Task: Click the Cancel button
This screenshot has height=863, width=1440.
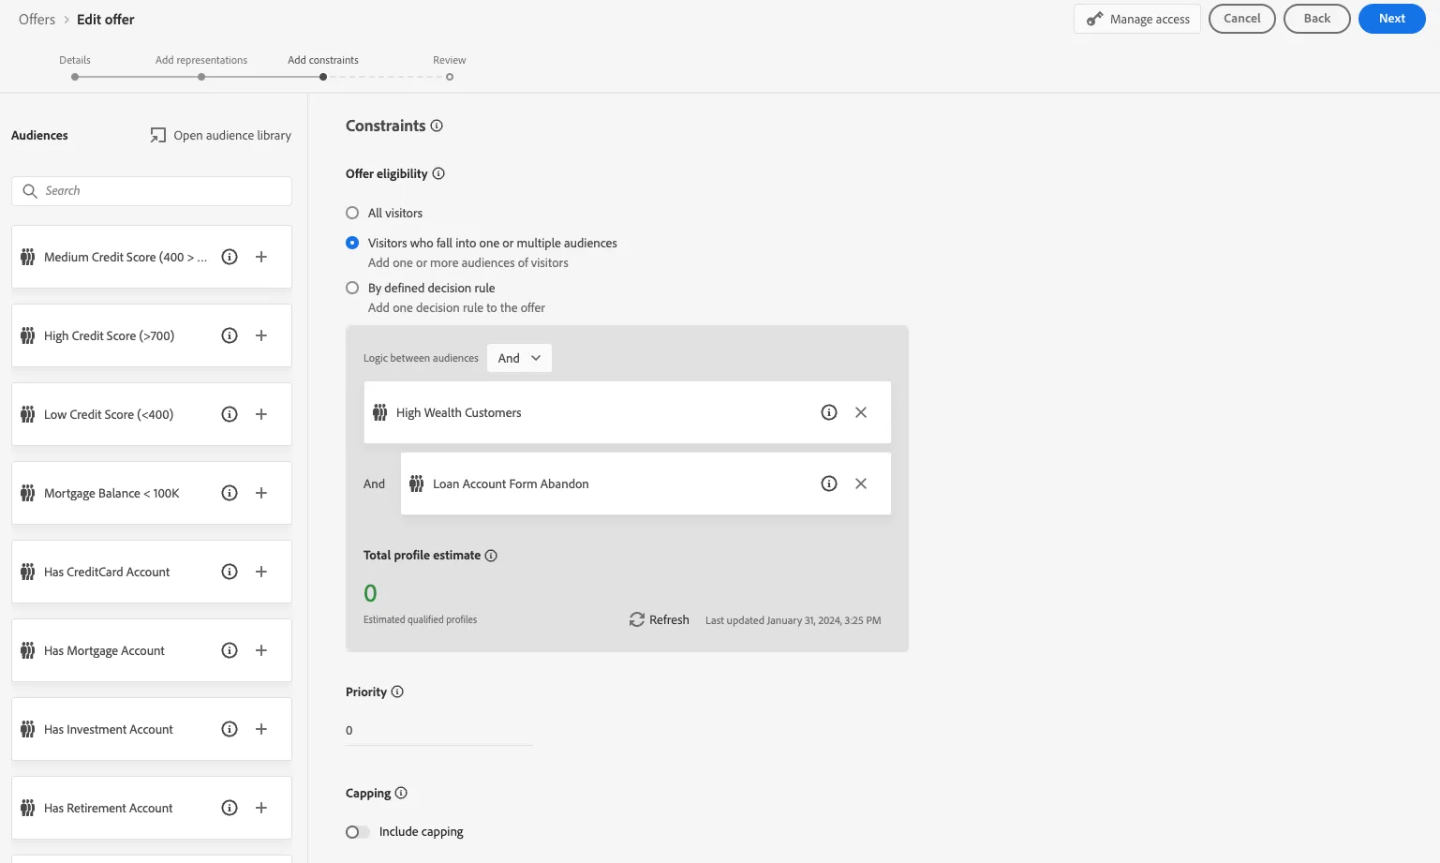Action: [x=1242, y=19]
